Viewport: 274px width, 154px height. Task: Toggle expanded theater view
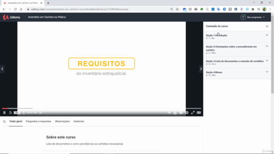[199, 113]
